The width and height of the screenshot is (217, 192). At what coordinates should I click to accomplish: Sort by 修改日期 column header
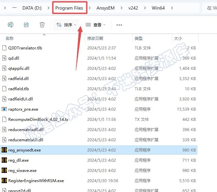tap(95, 38)
